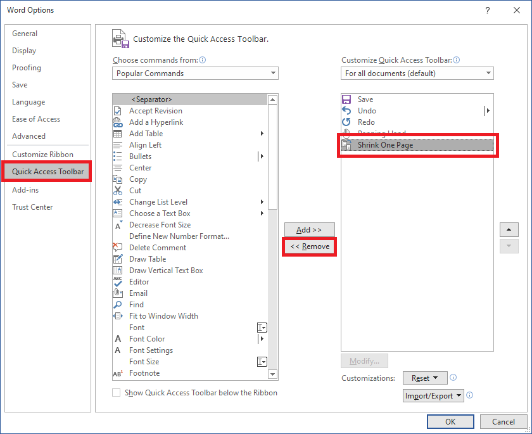Select the Add Table grid icon
Viewport: 532px width, 434px height.
[118, 134]
